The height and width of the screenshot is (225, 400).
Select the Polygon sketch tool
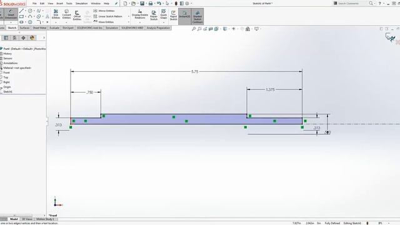30,22
